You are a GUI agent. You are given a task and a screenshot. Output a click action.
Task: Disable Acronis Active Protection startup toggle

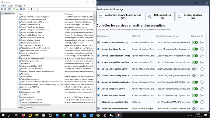point(195,43)
